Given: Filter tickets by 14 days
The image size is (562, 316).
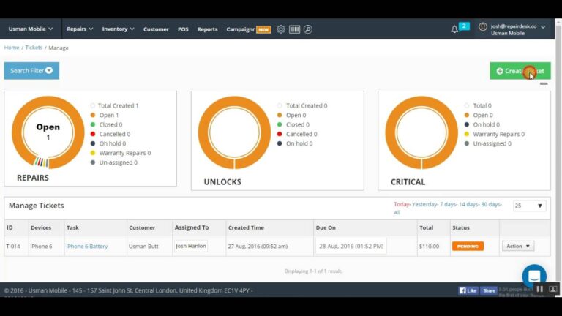Looking at the screenshot, I should click(468, 204).
